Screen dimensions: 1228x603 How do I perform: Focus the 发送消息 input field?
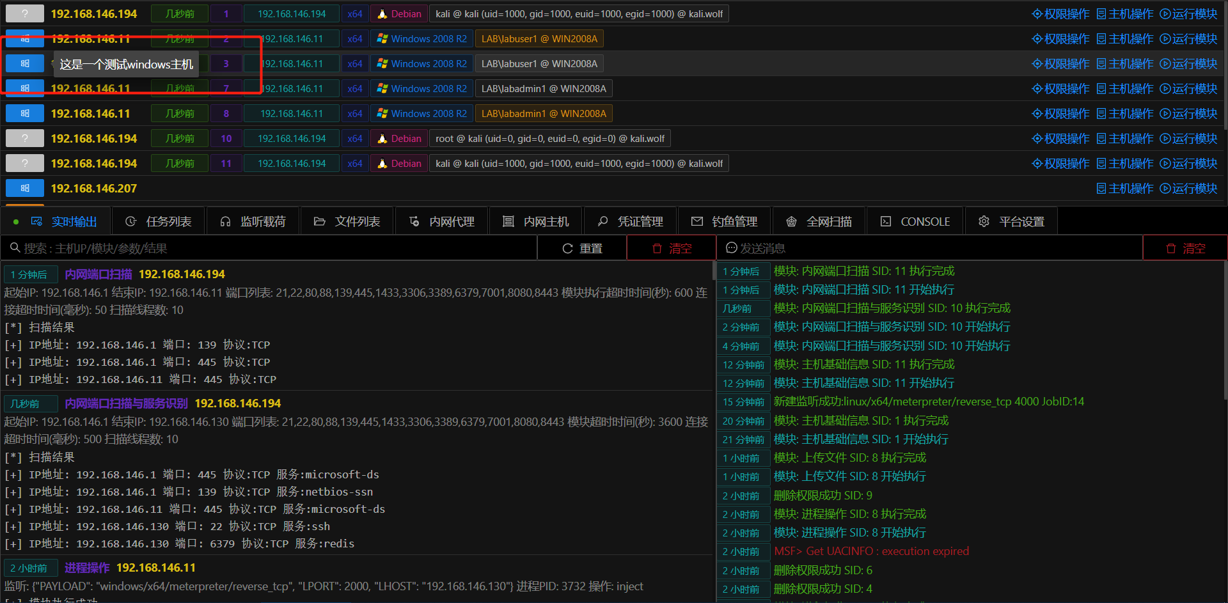click(x=930, y=248)
